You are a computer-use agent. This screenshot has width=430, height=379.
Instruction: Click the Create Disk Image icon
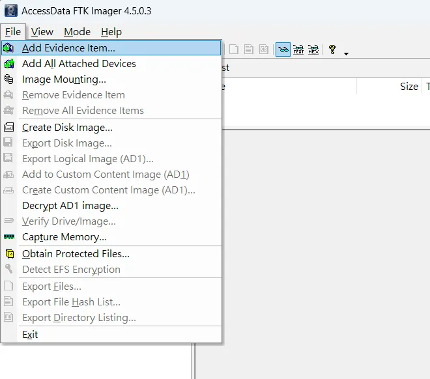tap(8, 127)
